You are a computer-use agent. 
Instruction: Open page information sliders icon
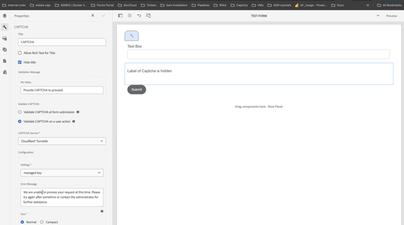(130, 16)
